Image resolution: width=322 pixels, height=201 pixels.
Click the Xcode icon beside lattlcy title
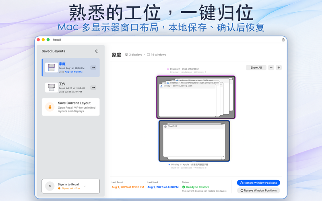161,86
